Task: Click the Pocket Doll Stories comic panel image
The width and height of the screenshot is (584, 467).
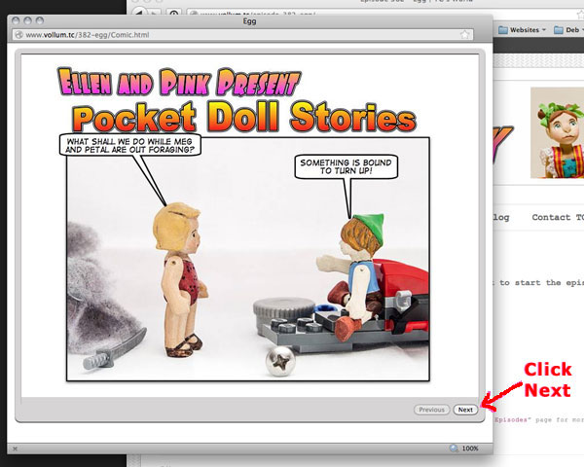Action: coord(248,259)
